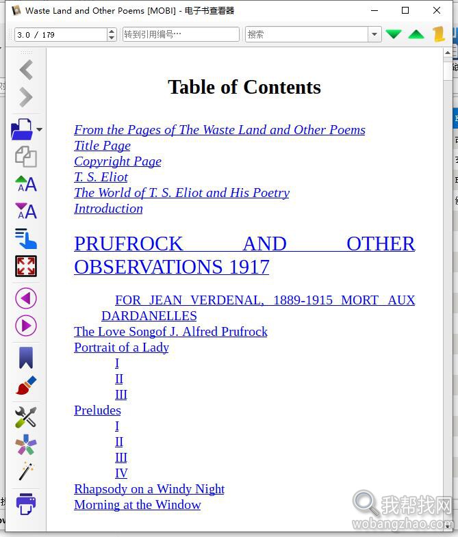
Task: Increase font size with the larger A icon
Action: 26,184
